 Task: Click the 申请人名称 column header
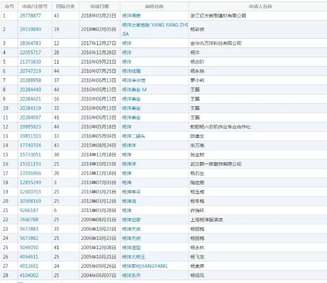pos(260,6)
